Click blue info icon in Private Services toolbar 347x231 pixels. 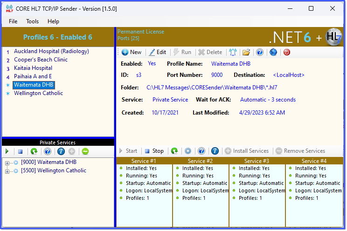[x=61, y=152]
